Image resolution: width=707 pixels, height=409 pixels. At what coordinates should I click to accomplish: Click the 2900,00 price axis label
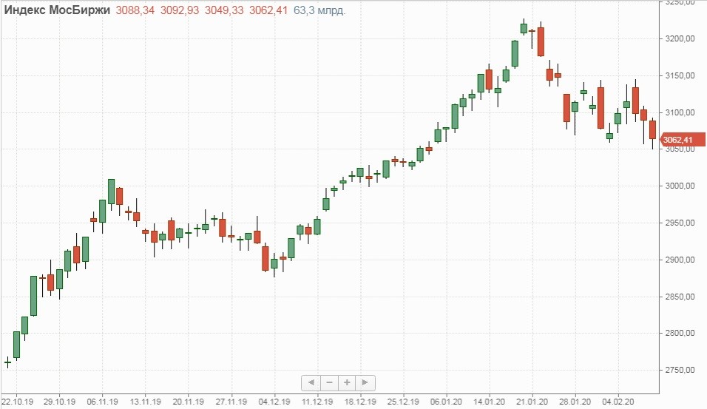680,260
